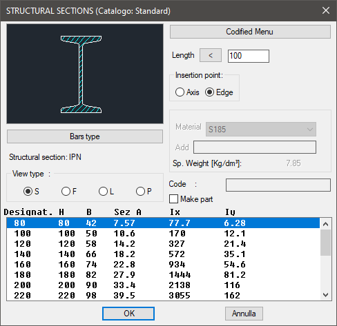The image size is (337, 326).
Task: Open the Codified Menu
Action: 250,32
